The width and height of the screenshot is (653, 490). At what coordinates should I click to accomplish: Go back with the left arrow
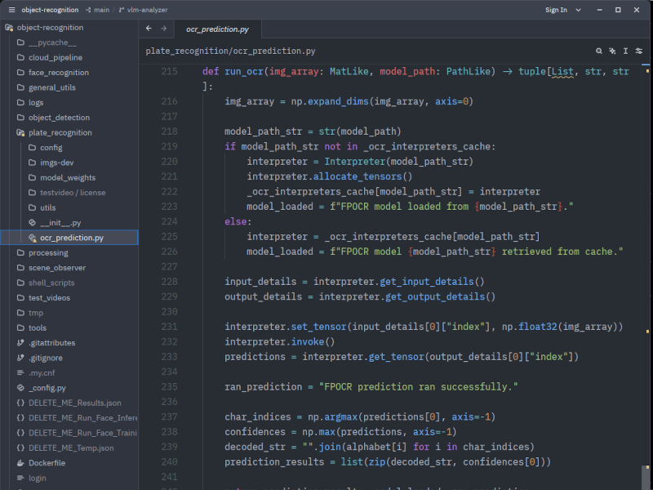[149, 29]
